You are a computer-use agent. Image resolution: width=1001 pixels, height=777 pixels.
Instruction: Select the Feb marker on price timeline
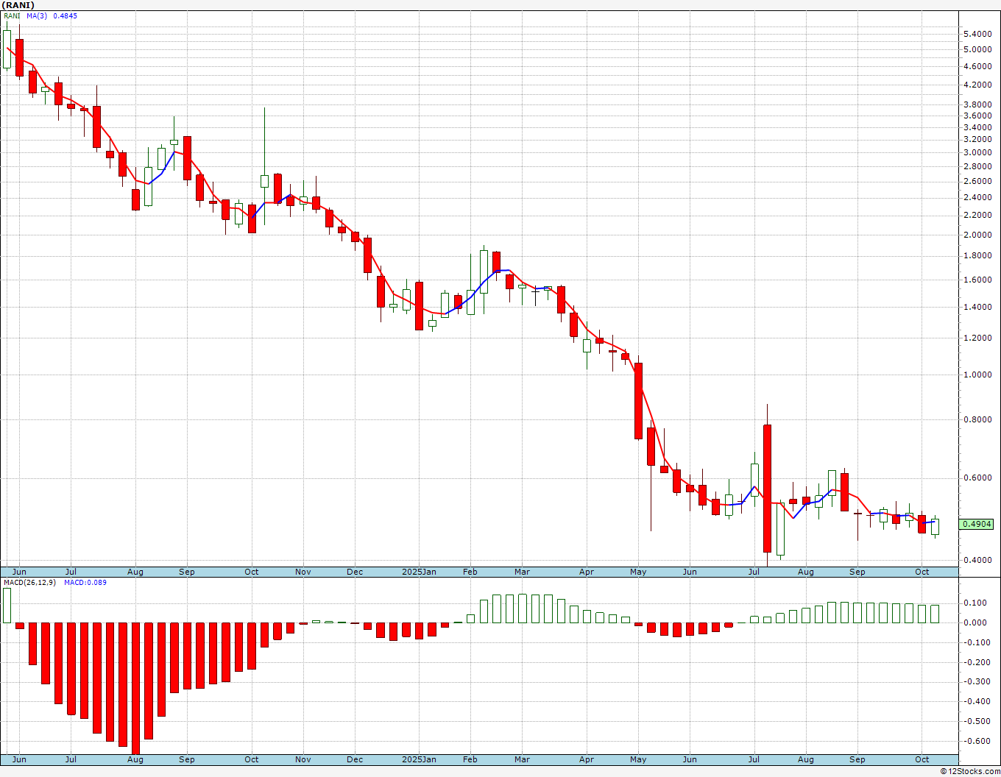click(470, 572)
